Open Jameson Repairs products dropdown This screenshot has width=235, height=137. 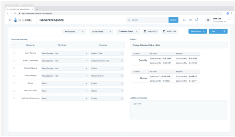click(x=106, y=76)
